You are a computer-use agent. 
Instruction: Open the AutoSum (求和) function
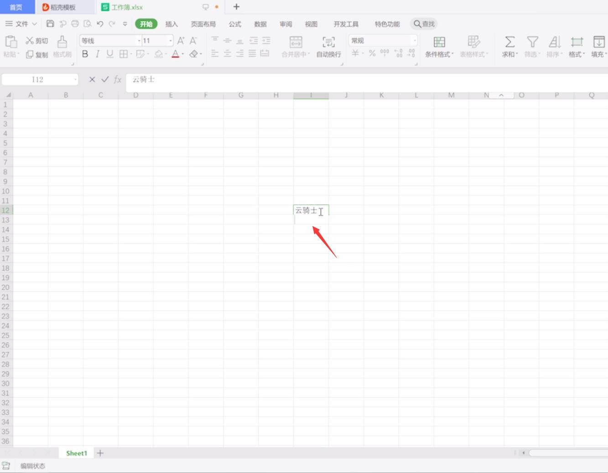click(510, 46)
